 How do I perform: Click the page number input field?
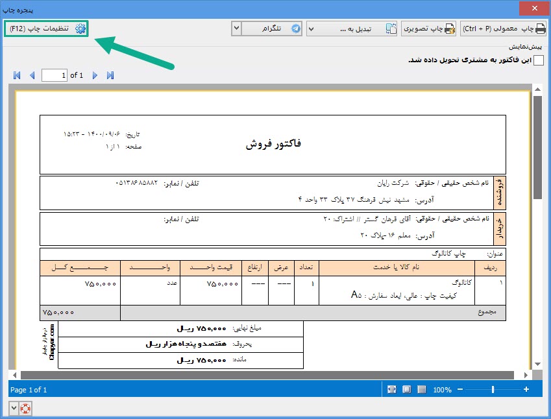point(55,75)
